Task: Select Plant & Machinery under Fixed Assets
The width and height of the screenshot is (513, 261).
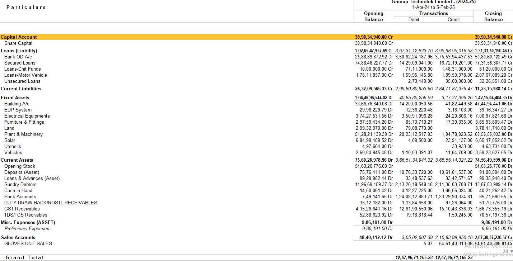Action: point(23,134)
